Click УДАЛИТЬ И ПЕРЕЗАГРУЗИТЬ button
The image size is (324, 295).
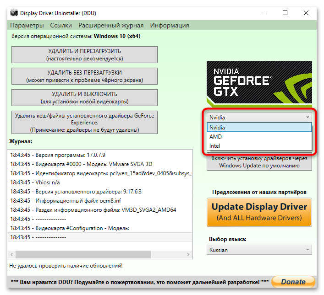tap(84, 55)
